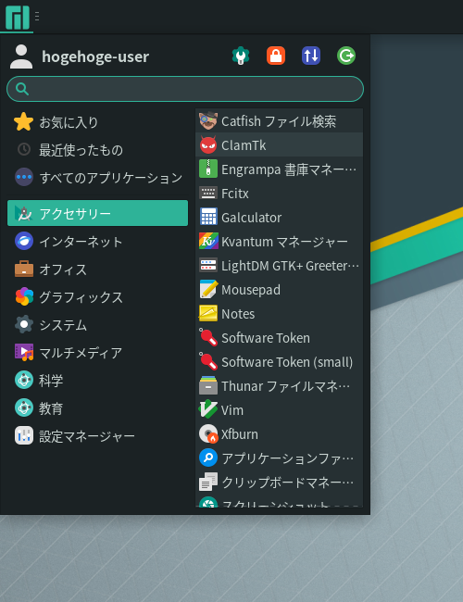Image resolution: width=463 pixels, height=602 pixels.
Task: Open the Xfburn disc burner
Action: 279,434
